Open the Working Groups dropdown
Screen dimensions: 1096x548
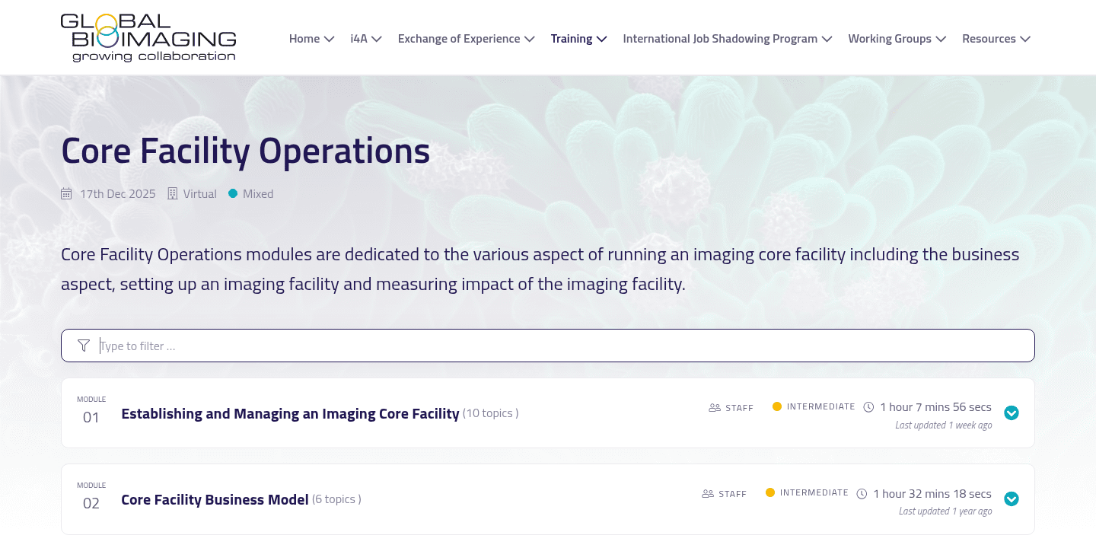pos(897,38)
